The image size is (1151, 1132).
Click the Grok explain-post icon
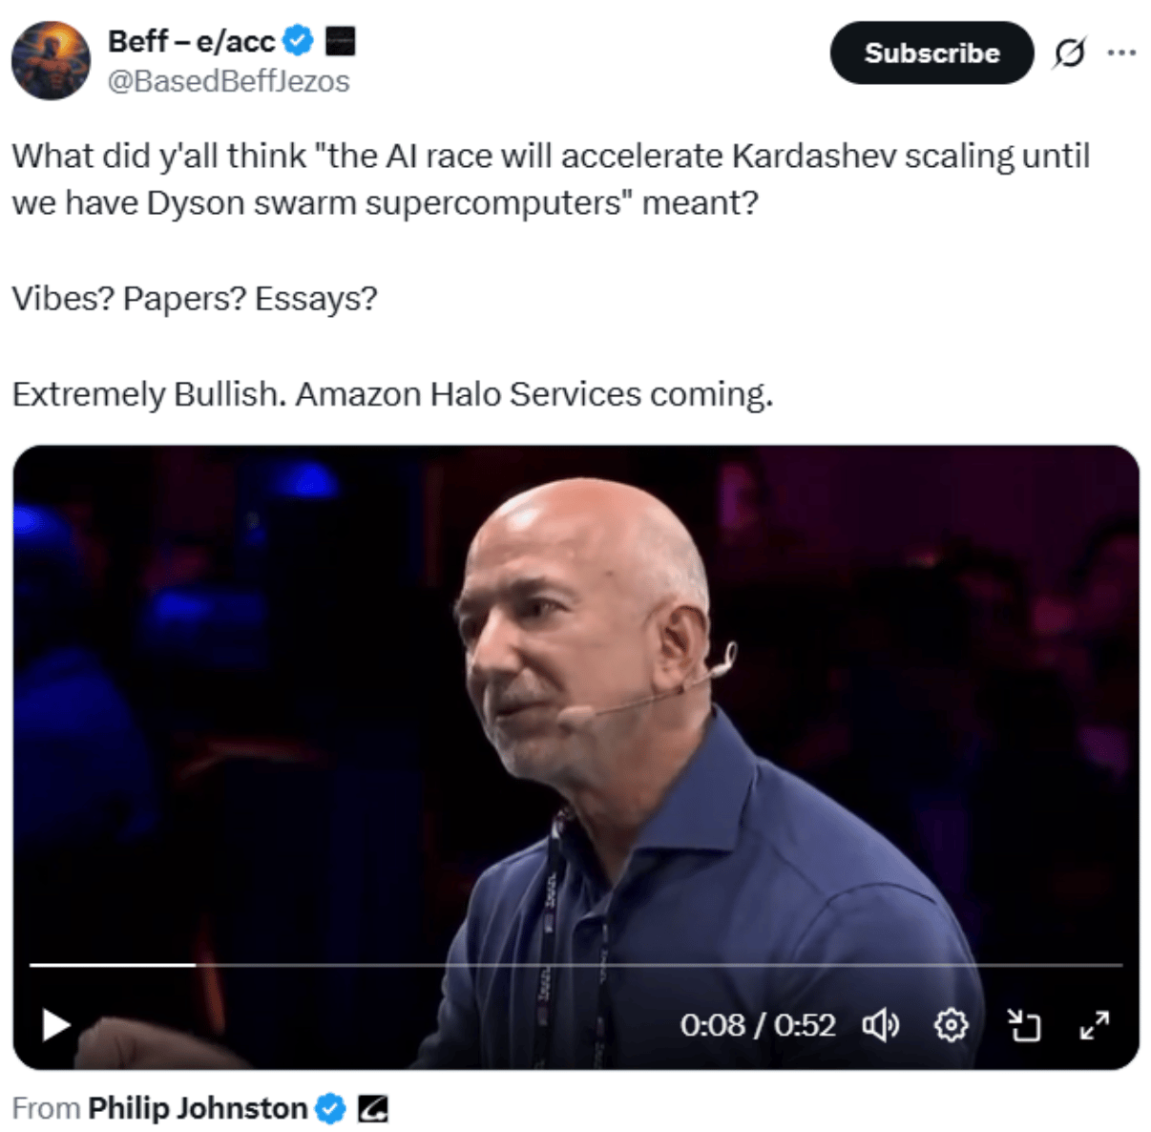[1069, 52]
